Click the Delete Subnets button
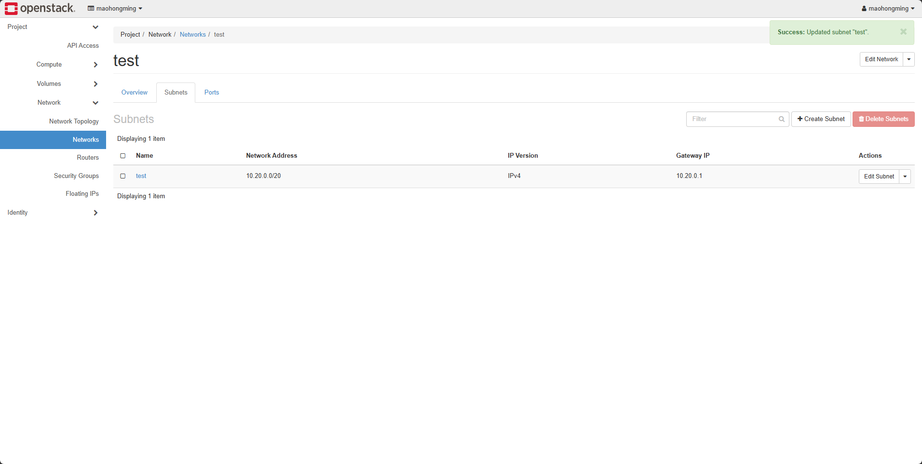 (883, 119)
